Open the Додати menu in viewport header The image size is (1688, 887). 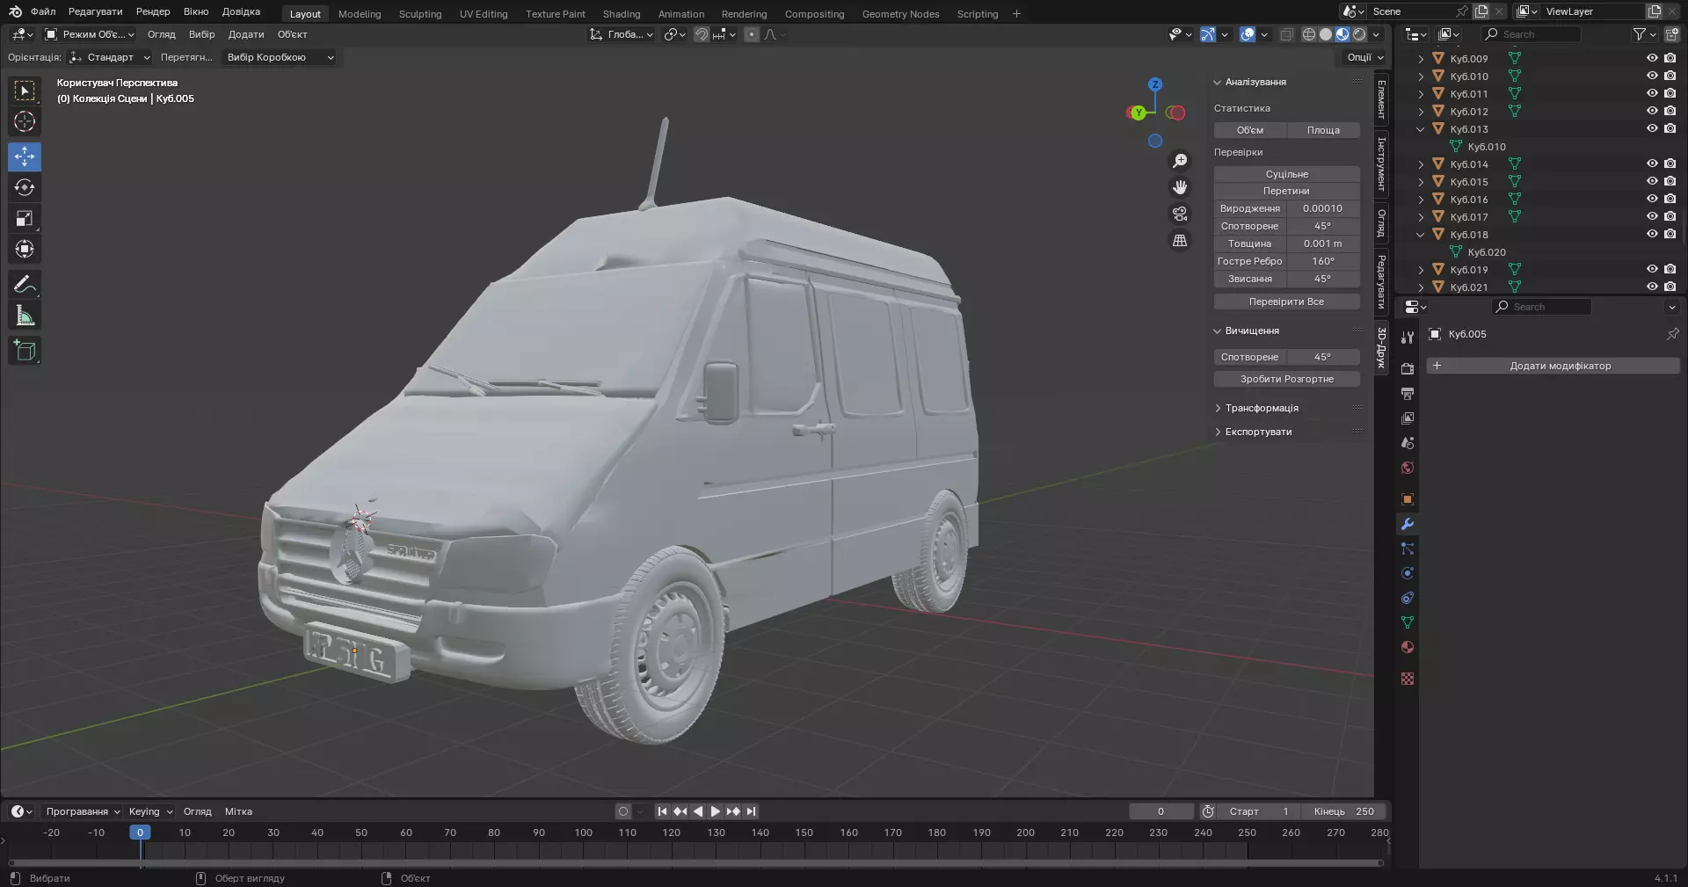pyautogui.click(x=246, y=34)
